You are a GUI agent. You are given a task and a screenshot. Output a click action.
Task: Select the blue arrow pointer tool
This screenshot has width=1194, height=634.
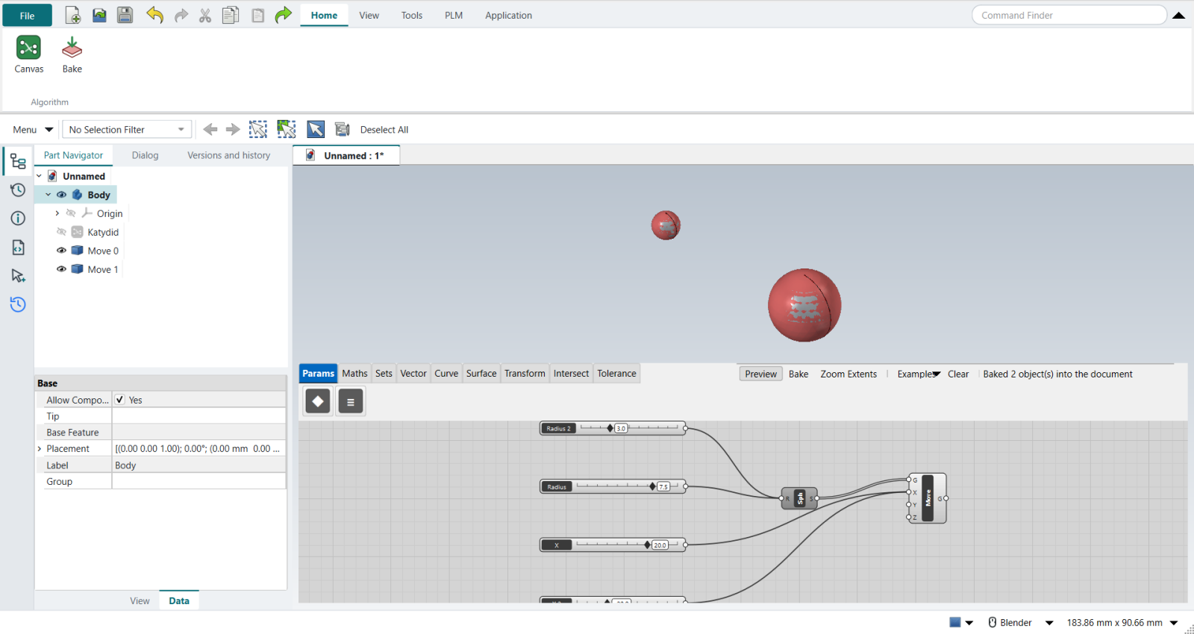pos(316,129)
